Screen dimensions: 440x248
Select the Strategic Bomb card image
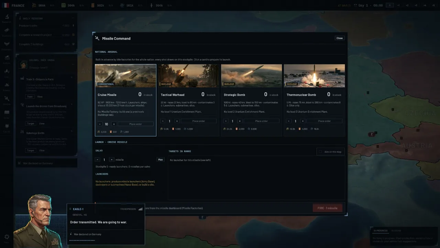click(251, 76)
